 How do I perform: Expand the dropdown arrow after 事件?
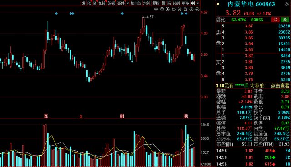(x=128, y=3)
